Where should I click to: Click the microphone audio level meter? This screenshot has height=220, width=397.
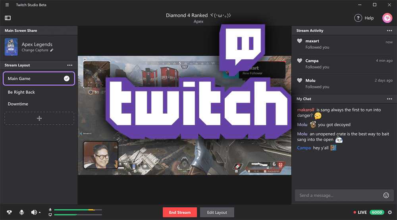click(x=78, y=210)
